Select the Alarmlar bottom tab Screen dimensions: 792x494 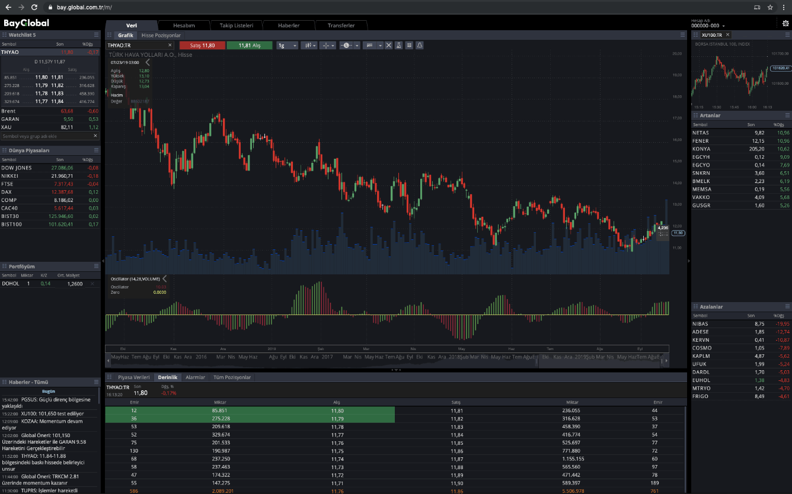point(195,377)
